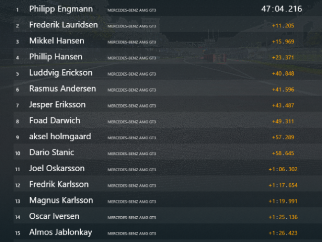Select Philipp Engmann's result row

[x=167, y=8]
